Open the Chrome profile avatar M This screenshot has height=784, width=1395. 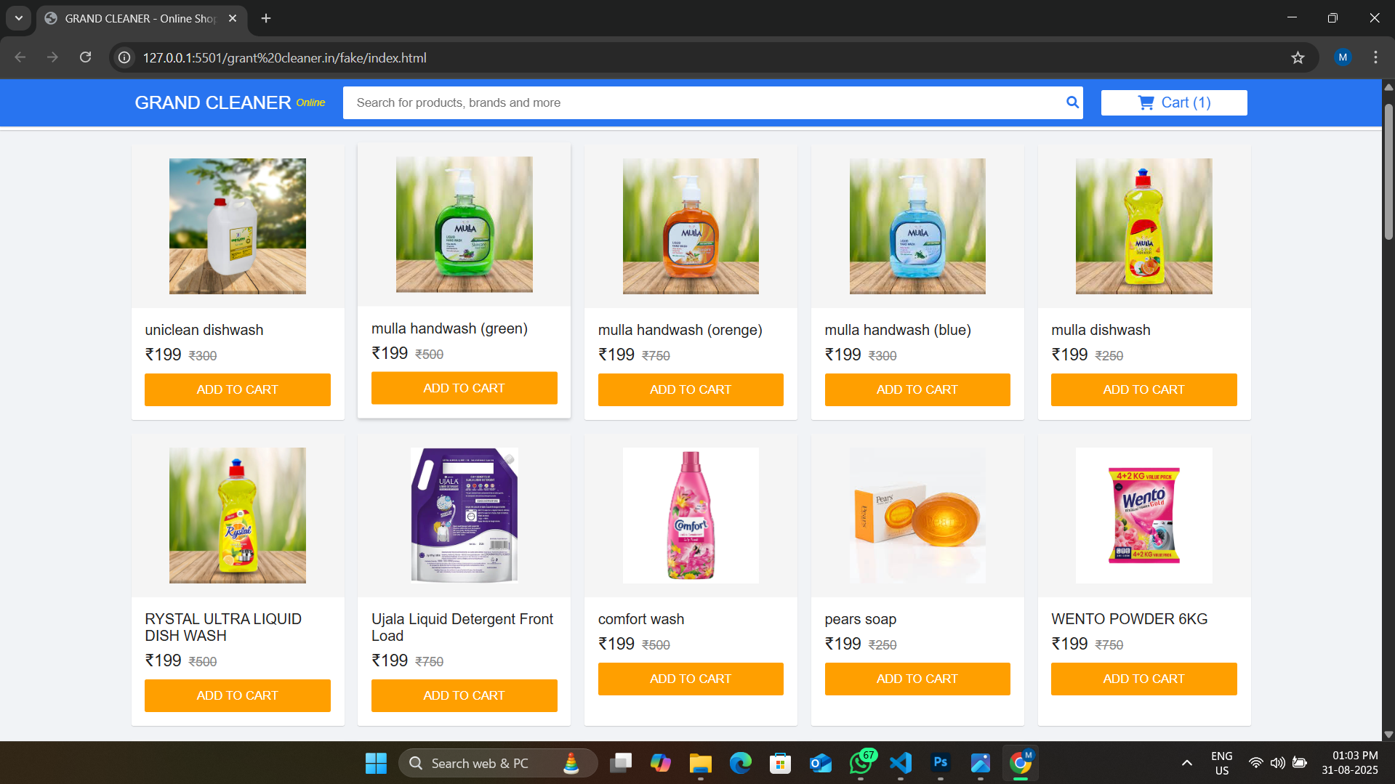(x=1343, y=57)
